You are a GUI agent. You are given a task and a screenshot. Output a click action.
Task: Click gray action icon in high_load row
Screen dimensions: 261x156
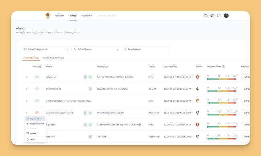(86, 125)
